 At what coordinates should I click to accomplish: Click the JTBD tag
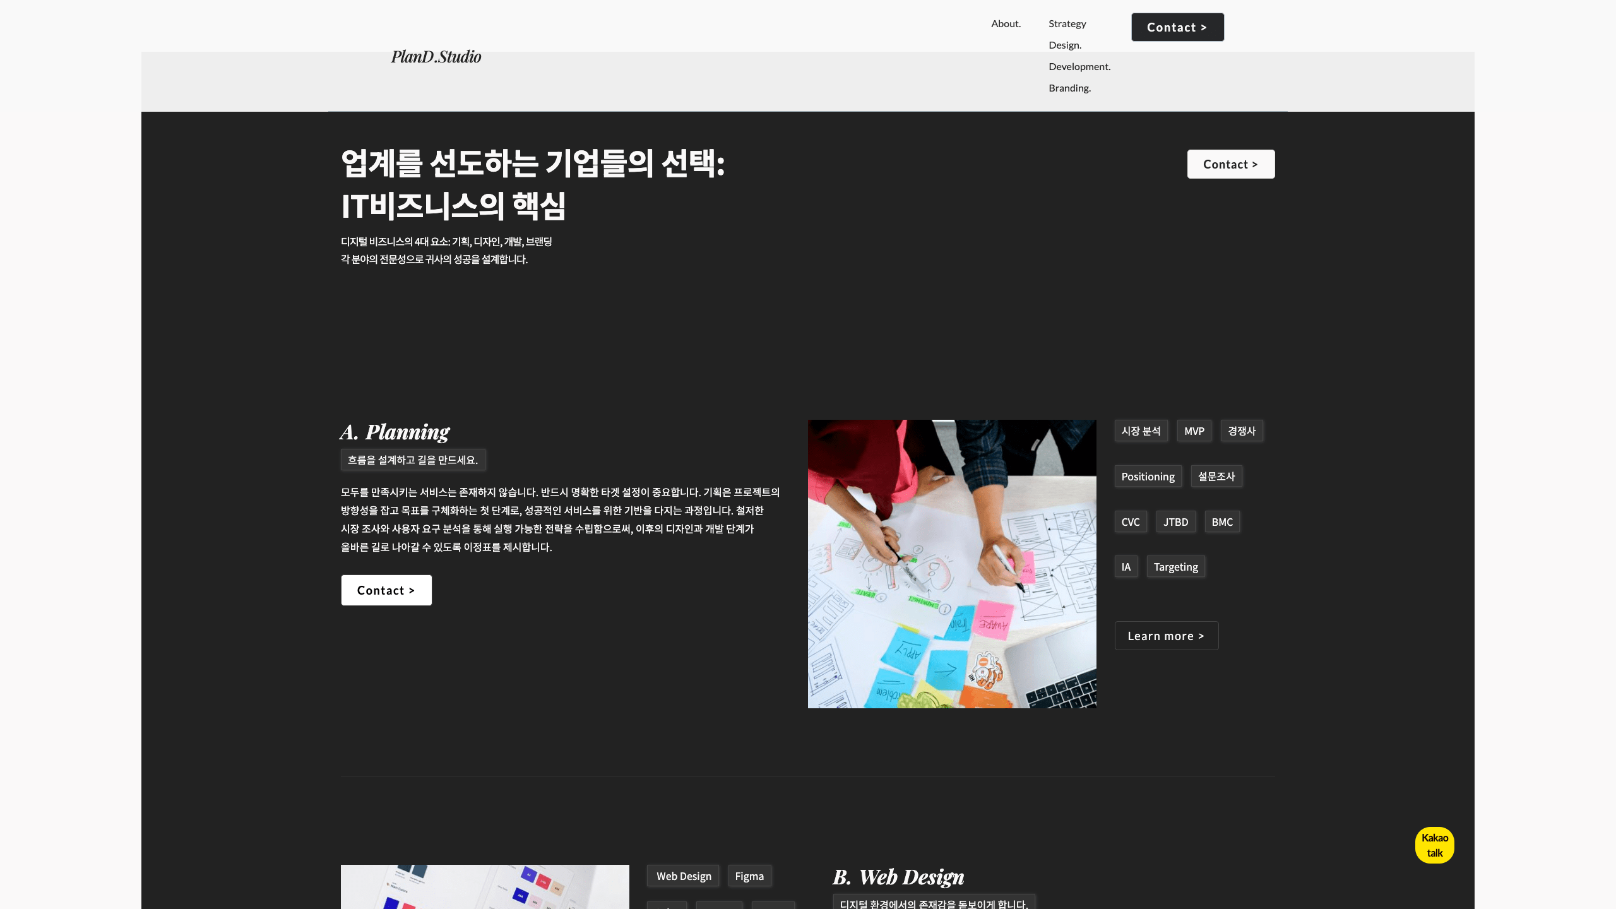pos(1175,522)
